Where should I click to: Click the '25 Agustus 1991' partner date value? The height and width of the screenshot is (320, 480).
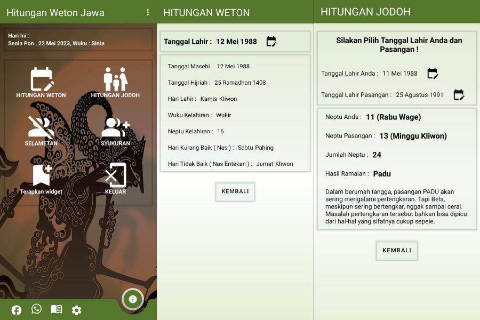(419, 95)
